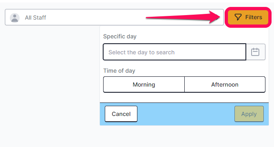Focus the Specific day input field
This screenshot has height=147, width=274.
(x=175, y=52)
